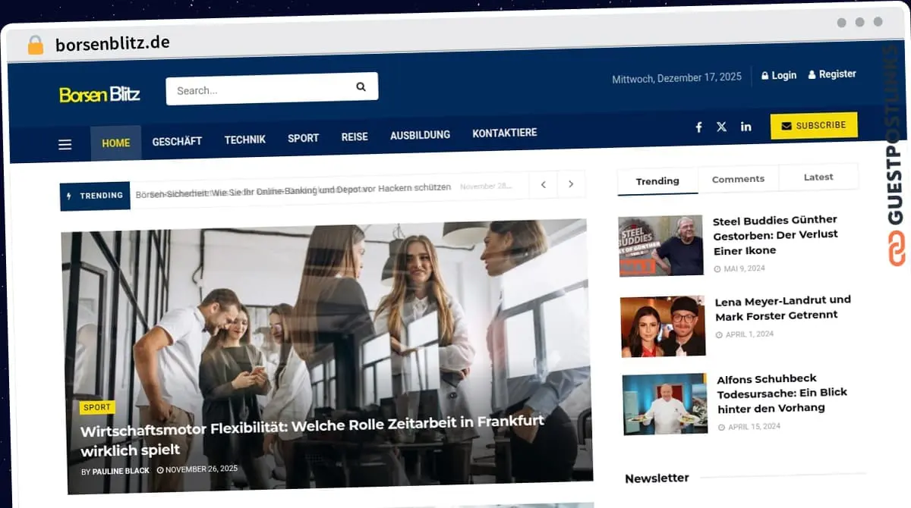
Task: Select the Geschäft menu item
Action: (177, 141)
